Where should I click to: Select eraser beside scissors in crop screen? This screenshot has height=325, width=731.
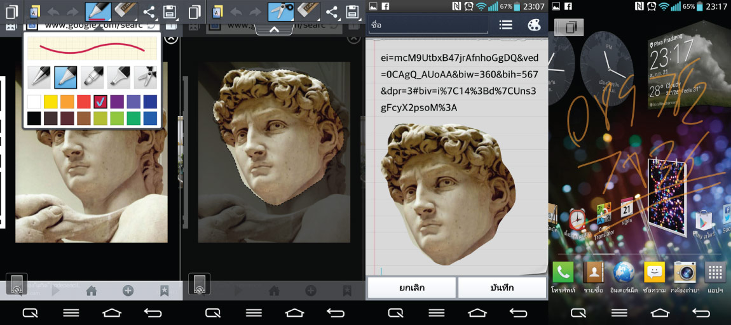[308, 11]
